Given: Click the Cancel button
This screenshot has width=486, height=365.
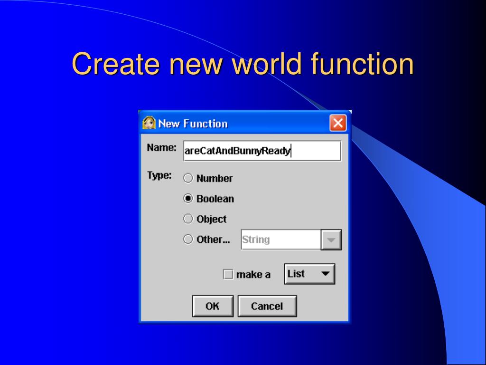Looking at the screenshot, I should (x=267, y=306).
